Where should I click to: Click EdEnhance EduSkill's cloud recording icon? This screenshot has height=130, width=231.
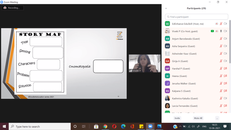(x=216, y=24)
